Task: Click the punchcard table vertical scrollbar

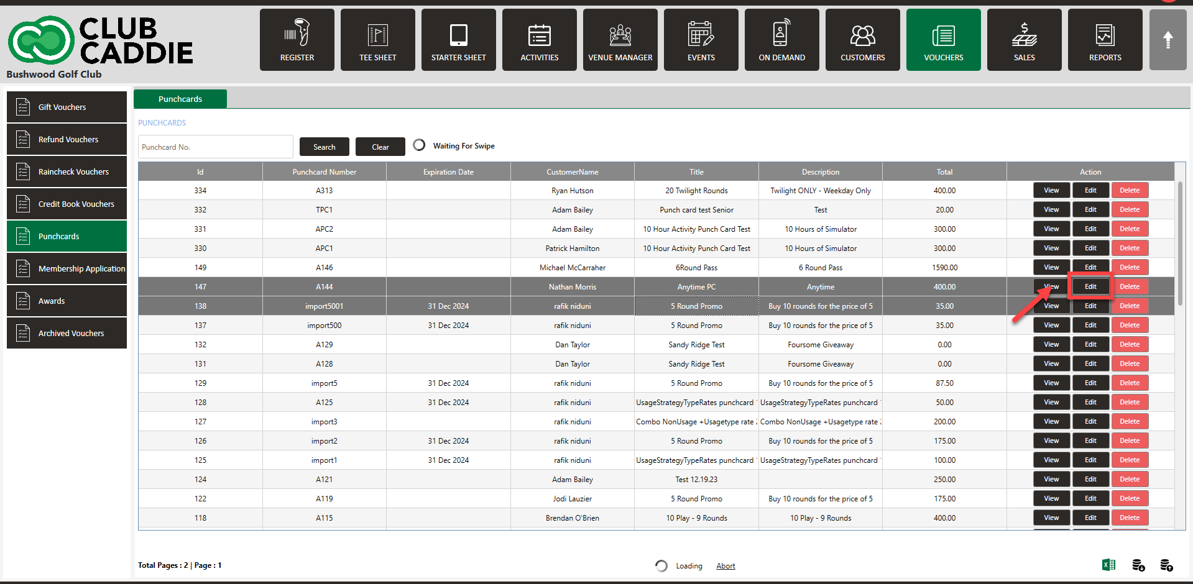Action: (1180, 244)
